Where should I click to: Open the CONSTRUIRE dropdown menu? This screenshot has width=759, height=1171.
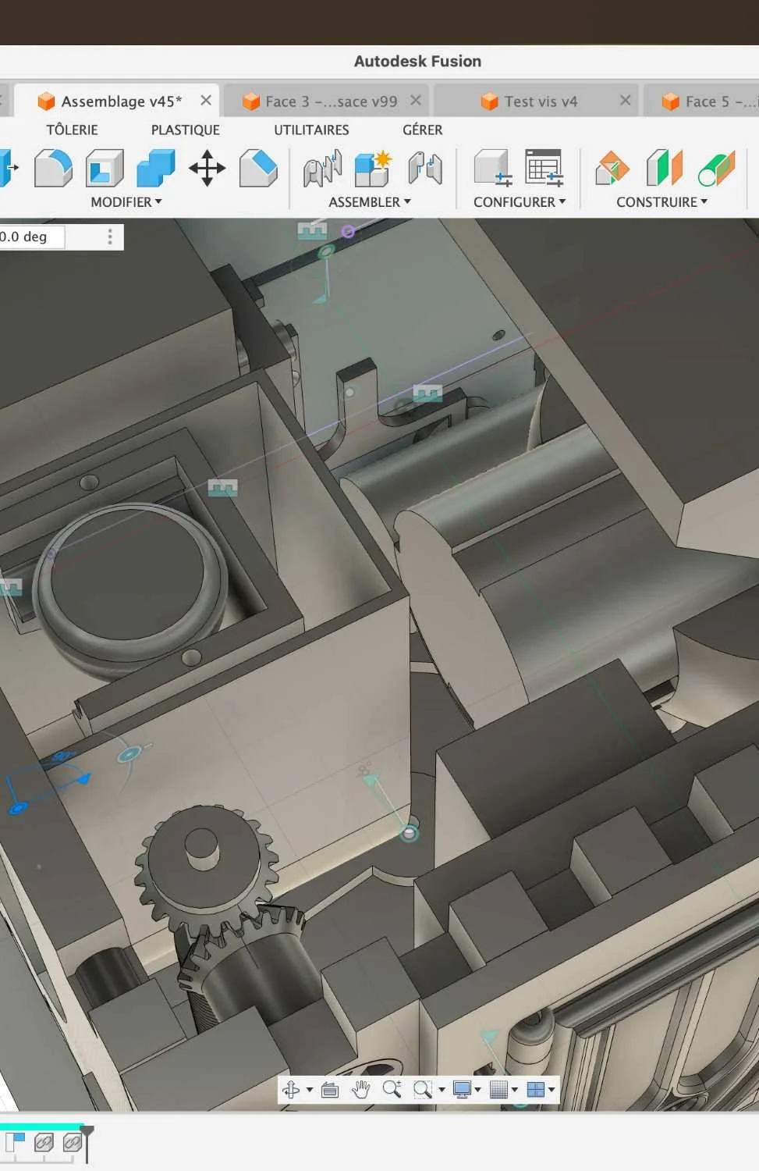click(x=662, y=202)
